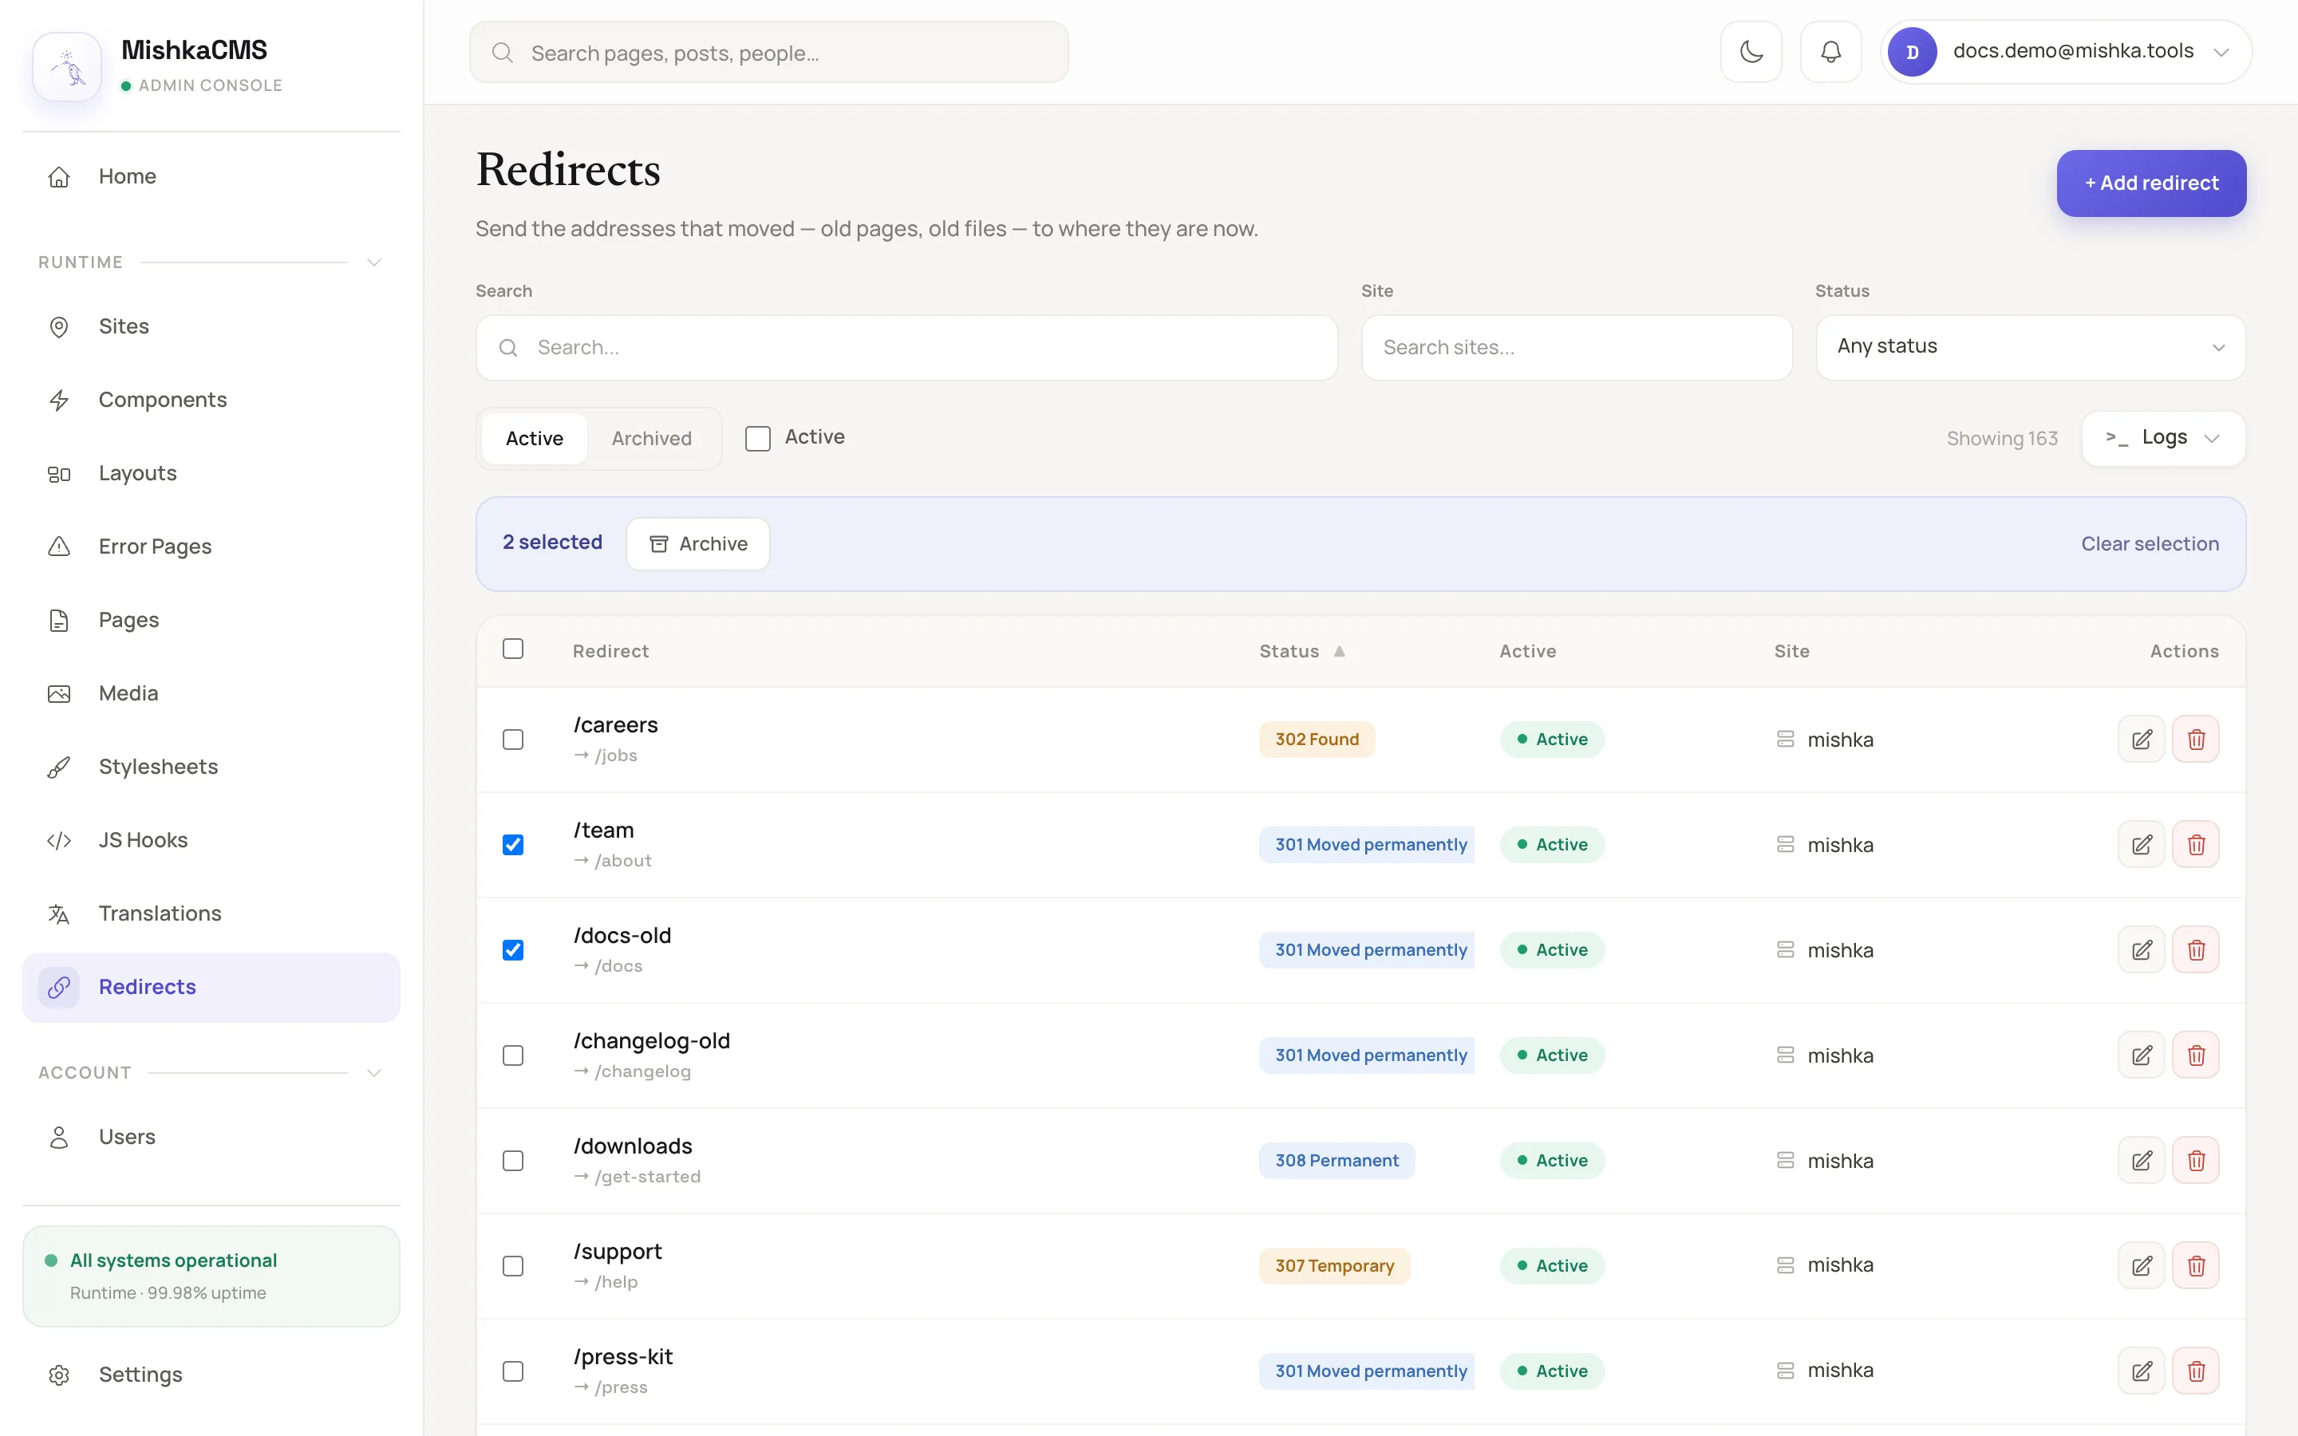Screen dimensions: 2298x1436
Task: Collapse the RUNTIME sidebar section
Action: pos(374,262)
